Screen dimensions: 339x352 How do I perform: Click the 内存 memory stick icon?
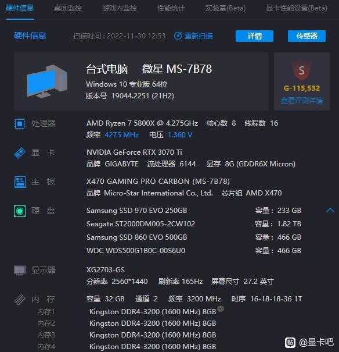click(20, 300)
